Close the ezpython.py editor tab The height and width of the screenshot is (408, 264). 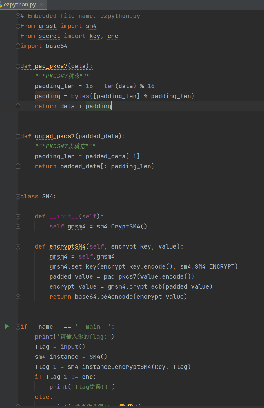(x=41, y=5)
